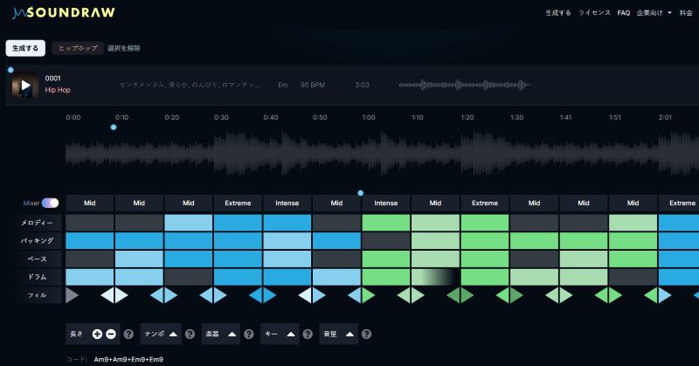
Task: Increase length with the plus icon
Action: (97, 334)
